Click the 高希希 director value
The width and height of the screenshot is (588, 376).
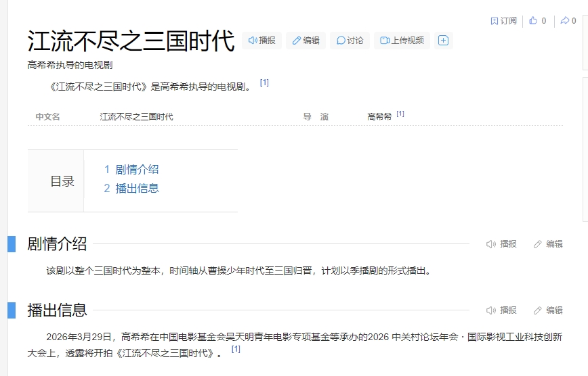click(x=379, y=117)
